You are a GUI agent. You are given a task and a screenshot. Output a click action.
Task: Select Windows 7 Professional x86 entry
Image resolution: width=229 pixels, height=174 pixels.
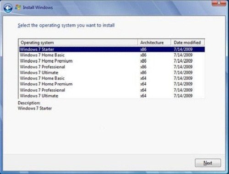point(112,67)
